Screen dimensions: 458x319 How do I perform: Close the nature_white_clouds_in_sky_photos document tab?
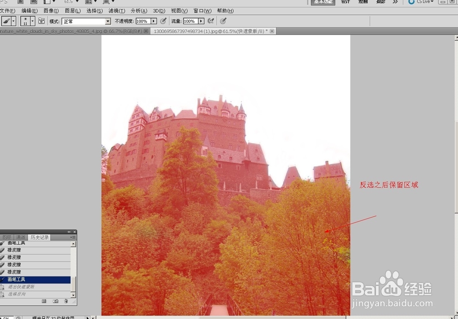(146, 31)
